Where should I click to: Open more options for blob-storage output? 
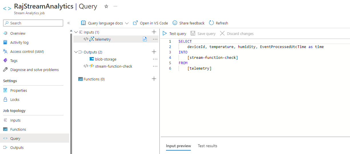155,59
